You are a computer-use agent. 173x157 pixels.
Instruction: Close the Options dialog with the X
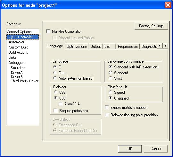coord(168,5)
